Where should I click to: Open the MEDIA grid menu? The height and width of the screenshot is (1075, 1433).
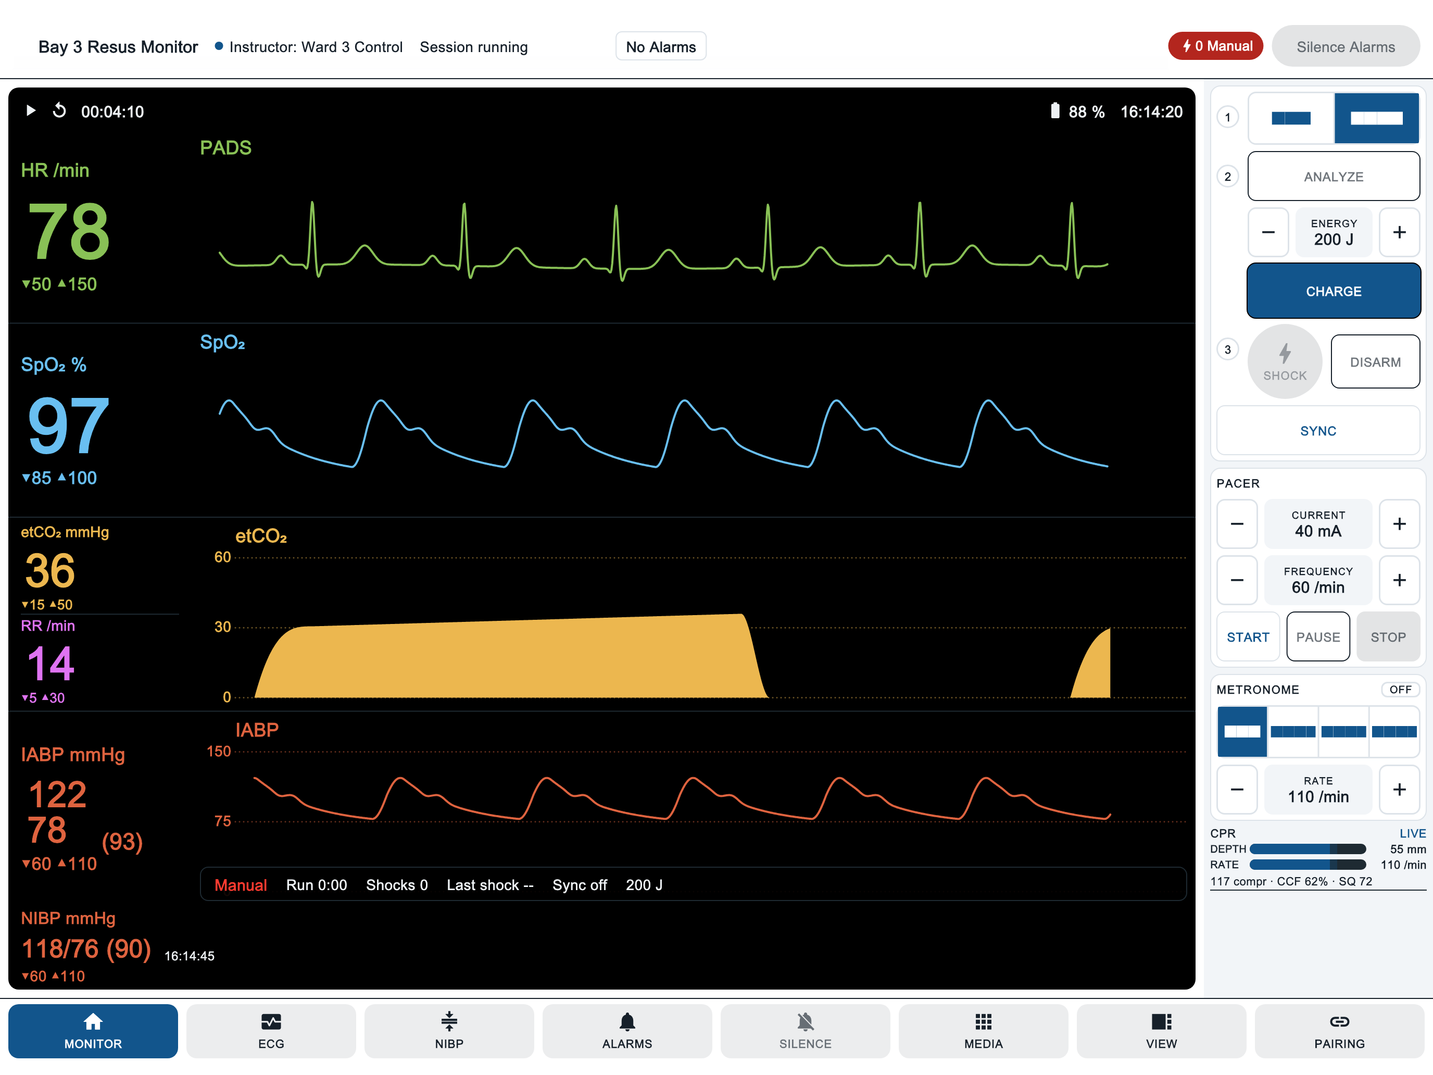tap(984, 1030)
